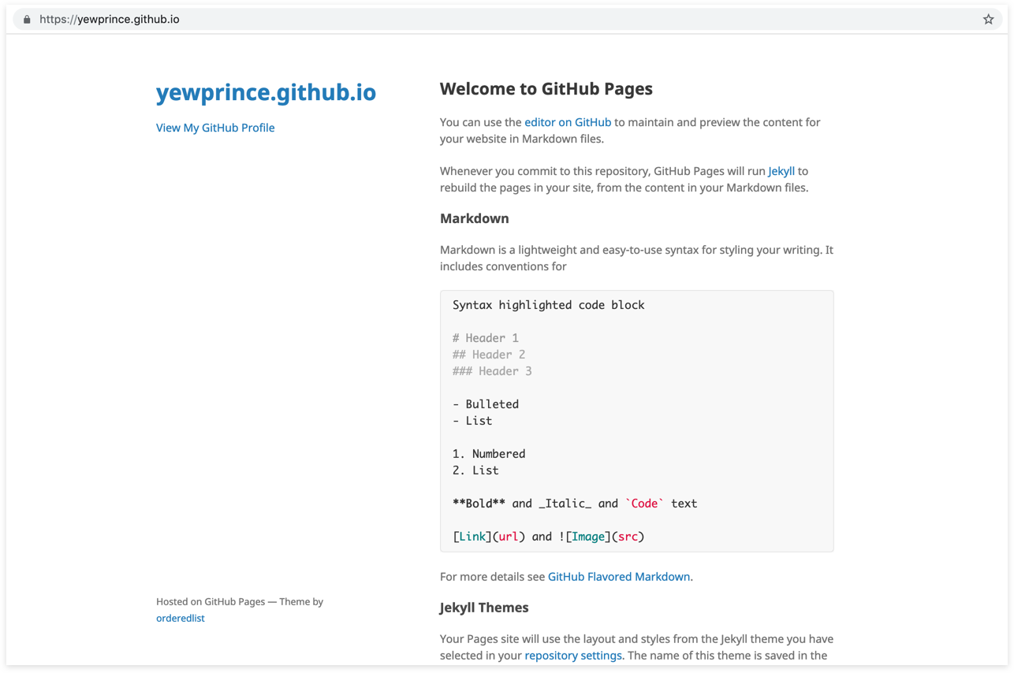Click the Image text inside the code block
This screenshot has width=1014, height=673.
[588, 536]
